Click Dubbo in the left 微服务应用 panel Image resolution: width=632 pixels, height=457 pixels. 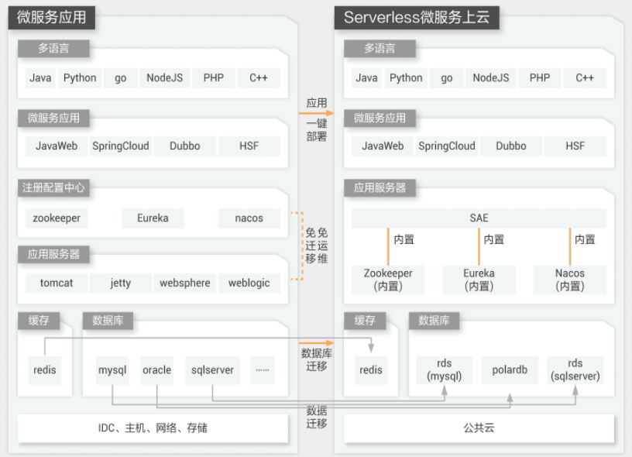(184, 146)
